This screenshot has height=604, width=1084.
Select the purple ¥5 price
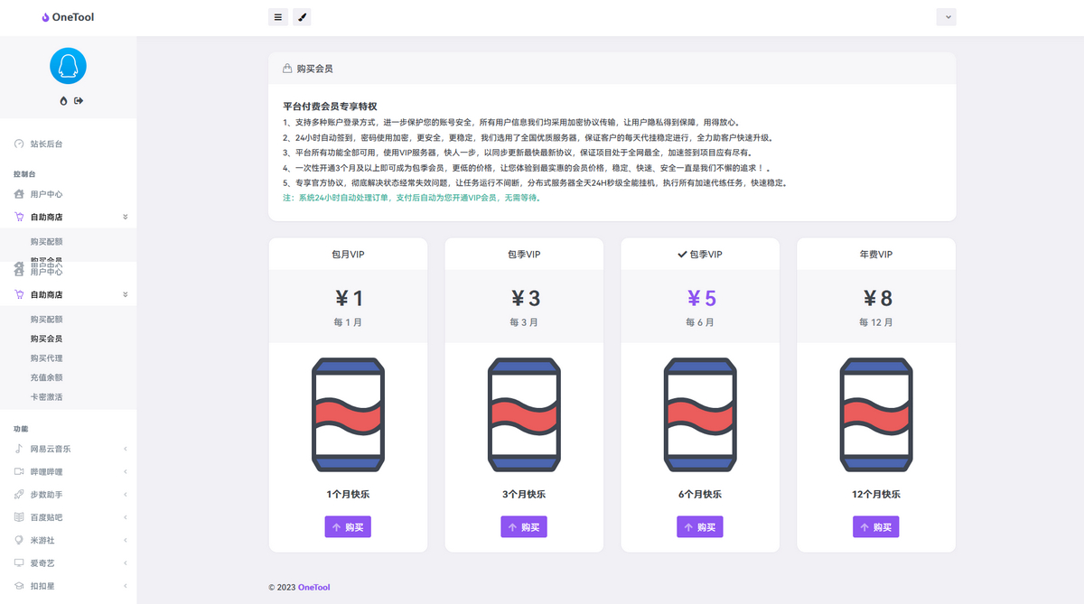point(701,299)
